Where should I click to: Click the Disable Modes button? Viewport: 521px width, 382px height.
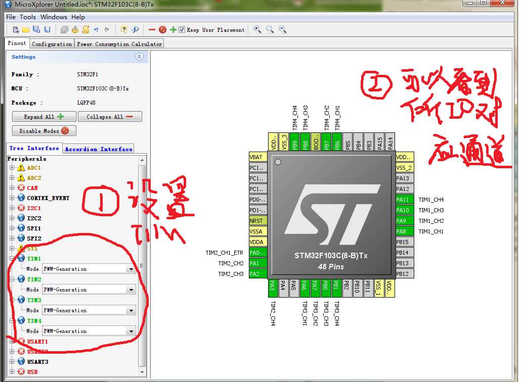click(44, 131)
